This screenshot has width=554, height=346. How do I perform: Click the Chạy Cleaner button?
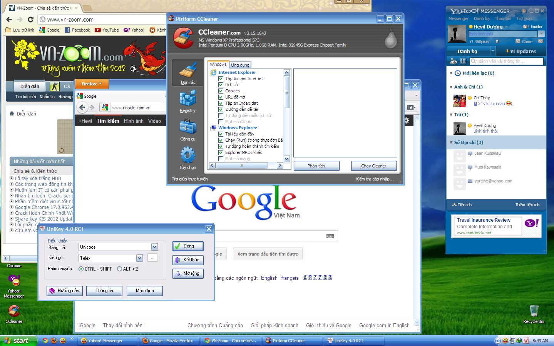point(374,166)
